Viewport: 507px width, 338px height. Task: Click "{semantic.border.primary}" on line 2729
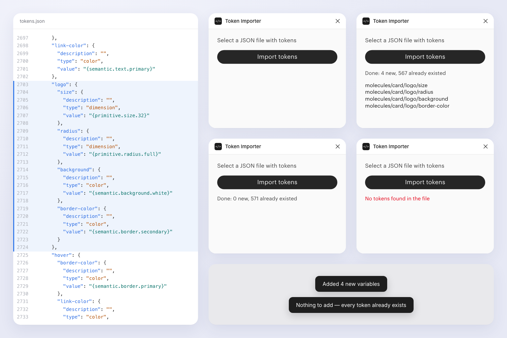(128, 286)
